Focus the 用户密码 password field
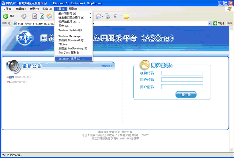The image size is (234, 158). pos(182,87)
